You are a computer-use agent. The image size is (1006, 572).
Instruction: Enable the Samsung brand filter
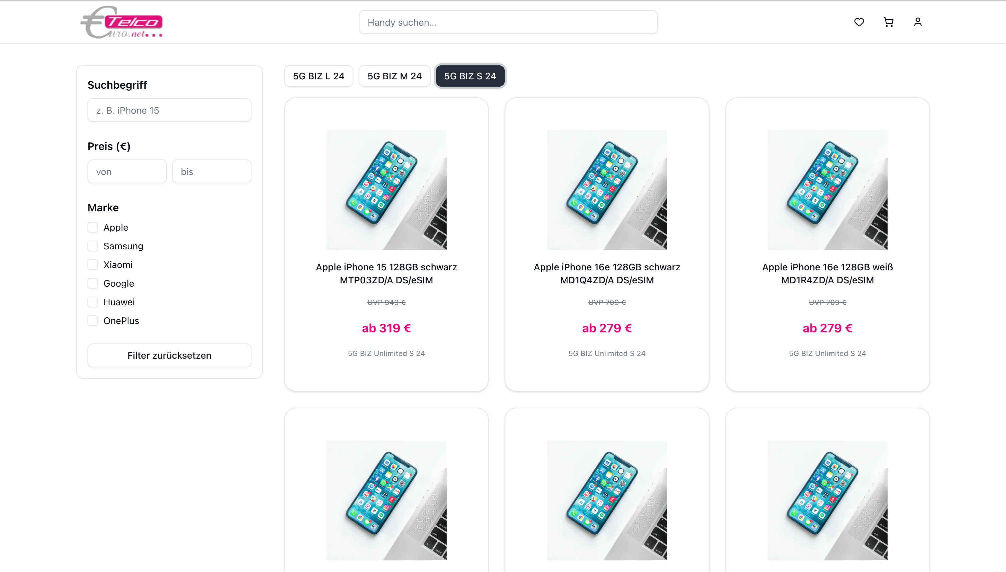tap(93, 246)
